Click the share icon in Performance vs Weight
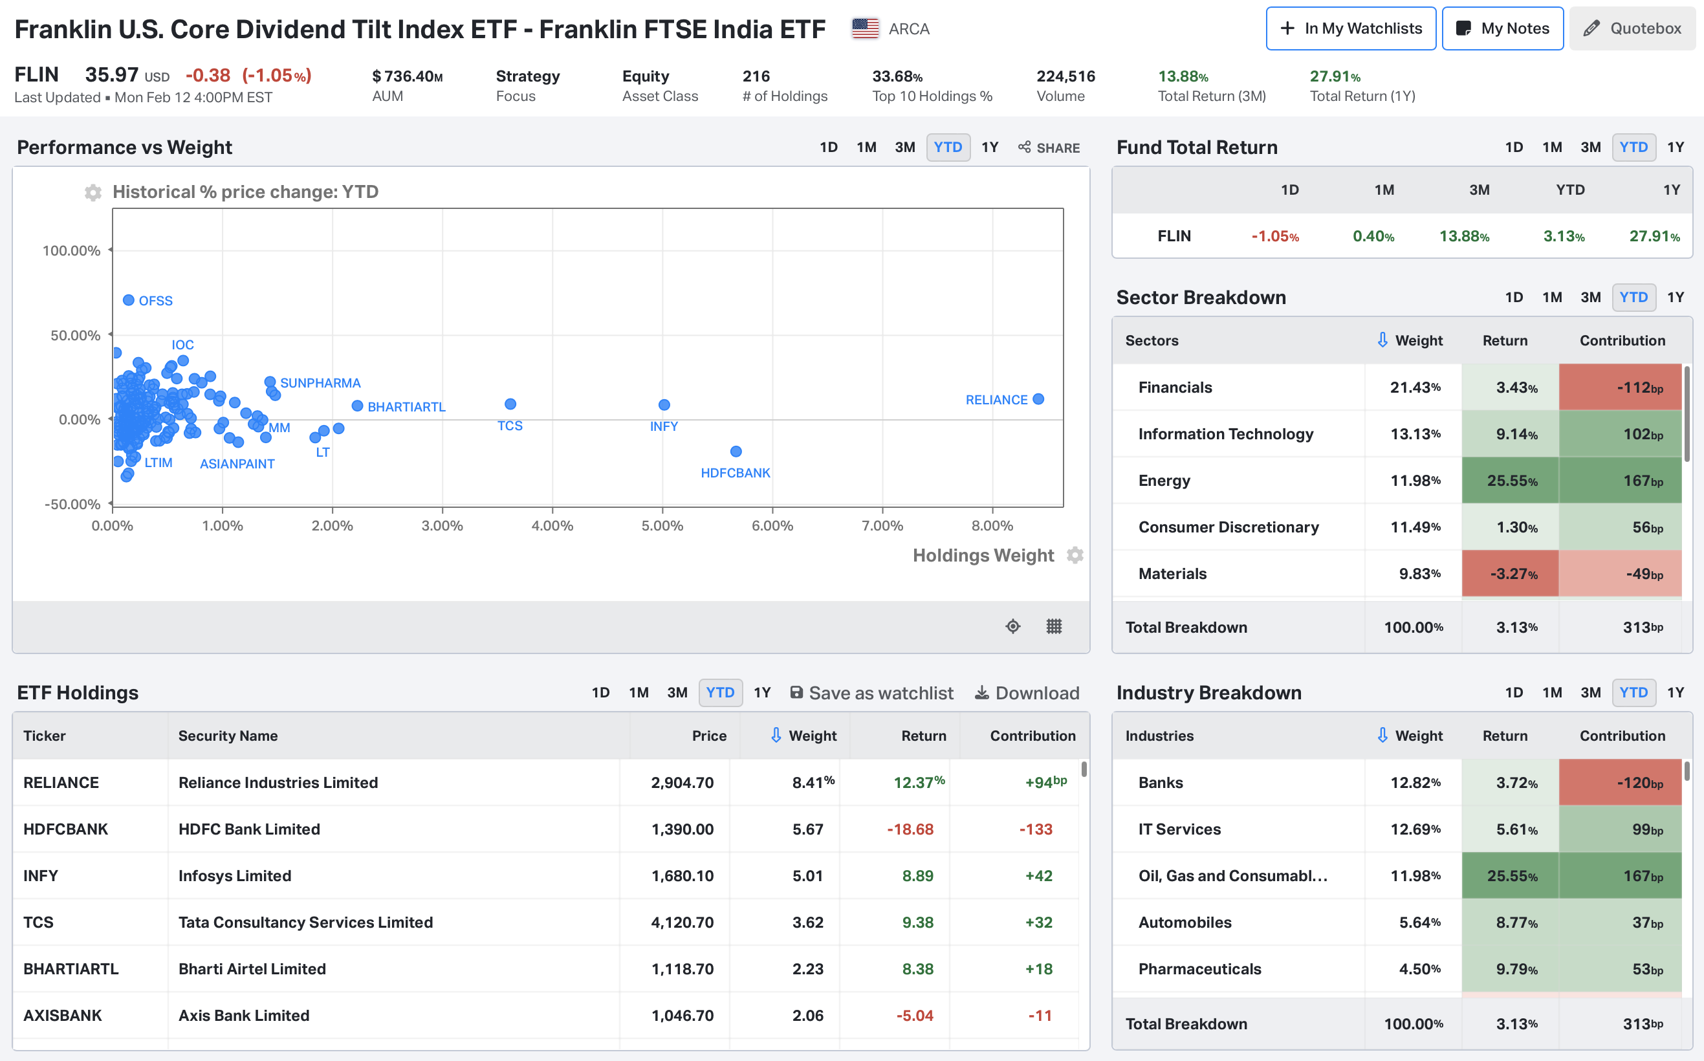The height and width of the screenshot is (1061, 1704). 1024,148
